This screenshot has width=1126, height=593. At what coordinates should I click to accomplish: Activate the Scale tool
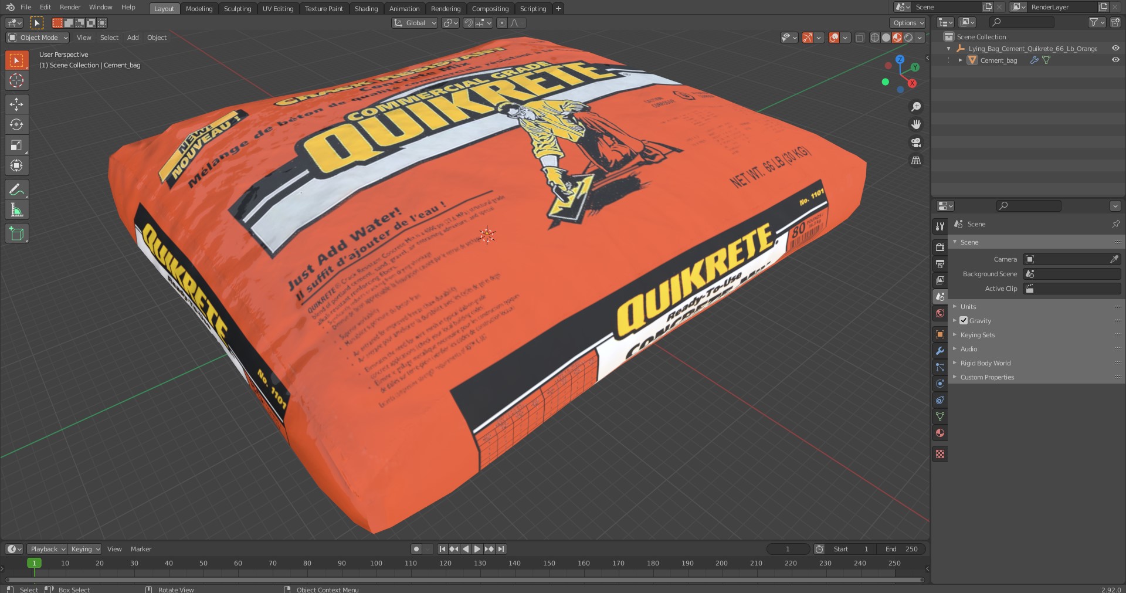16,145
